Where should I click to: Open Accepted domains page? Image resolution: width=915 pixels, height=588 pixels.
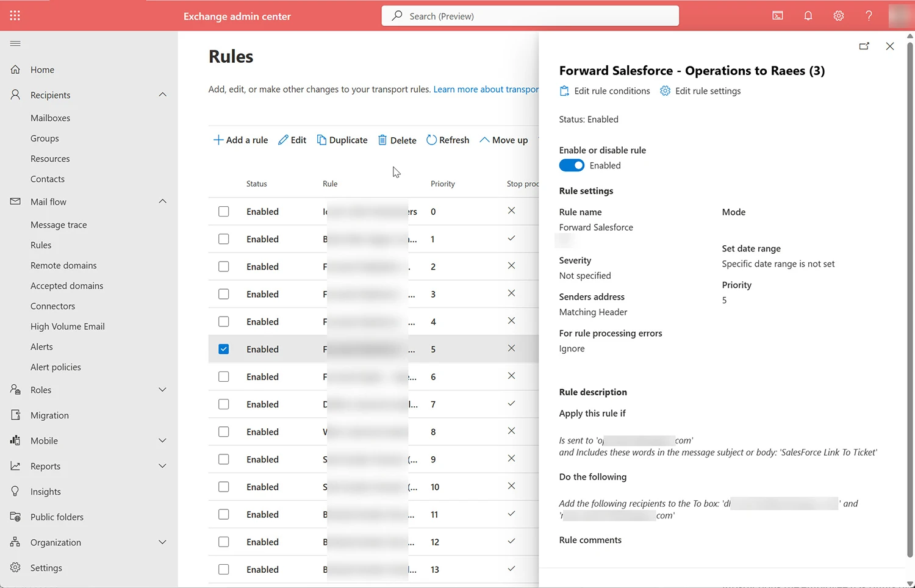click(x=66, y=285)
